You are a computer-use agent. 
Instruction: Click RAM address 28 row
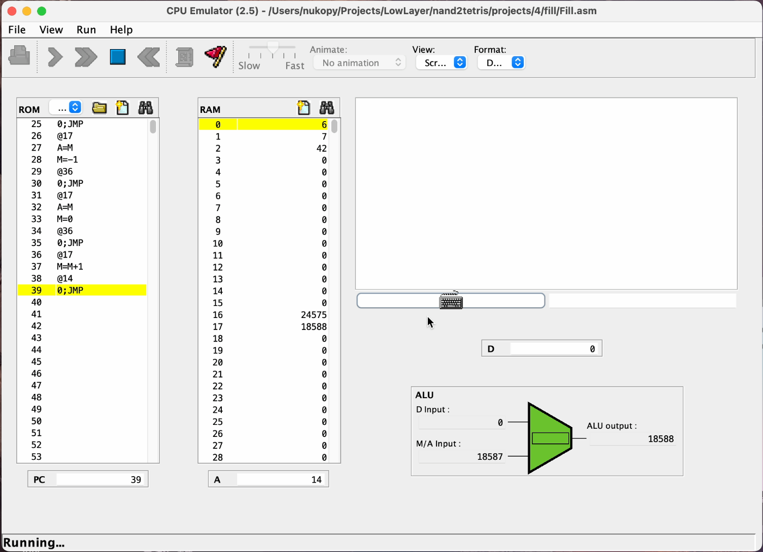(x=264, y=457)
